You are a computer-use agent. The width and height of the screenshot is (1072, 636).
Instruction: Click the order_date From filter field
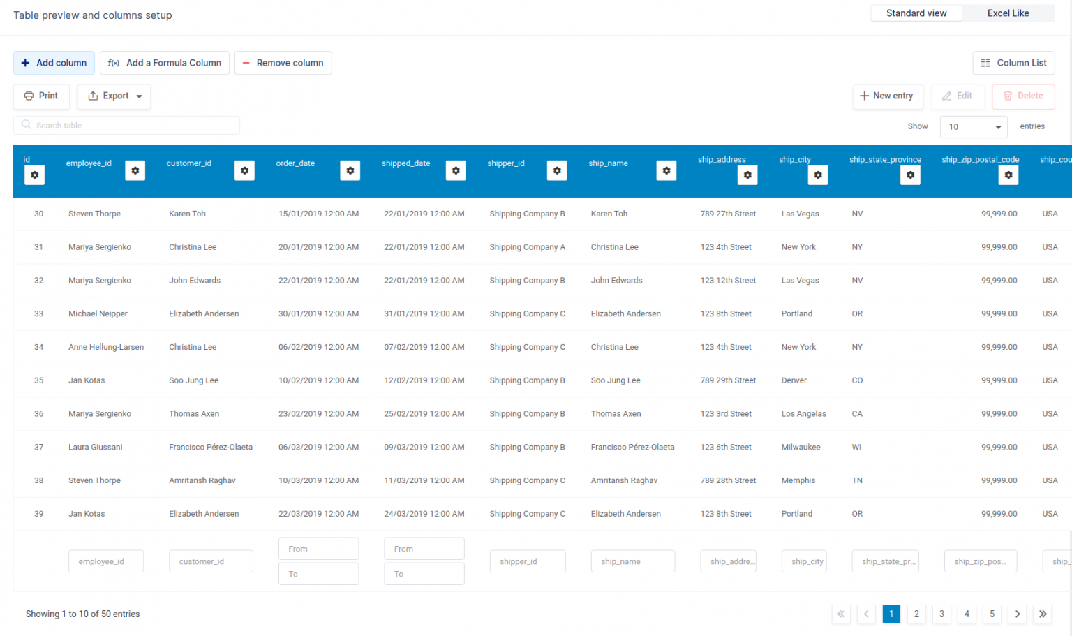318,549
